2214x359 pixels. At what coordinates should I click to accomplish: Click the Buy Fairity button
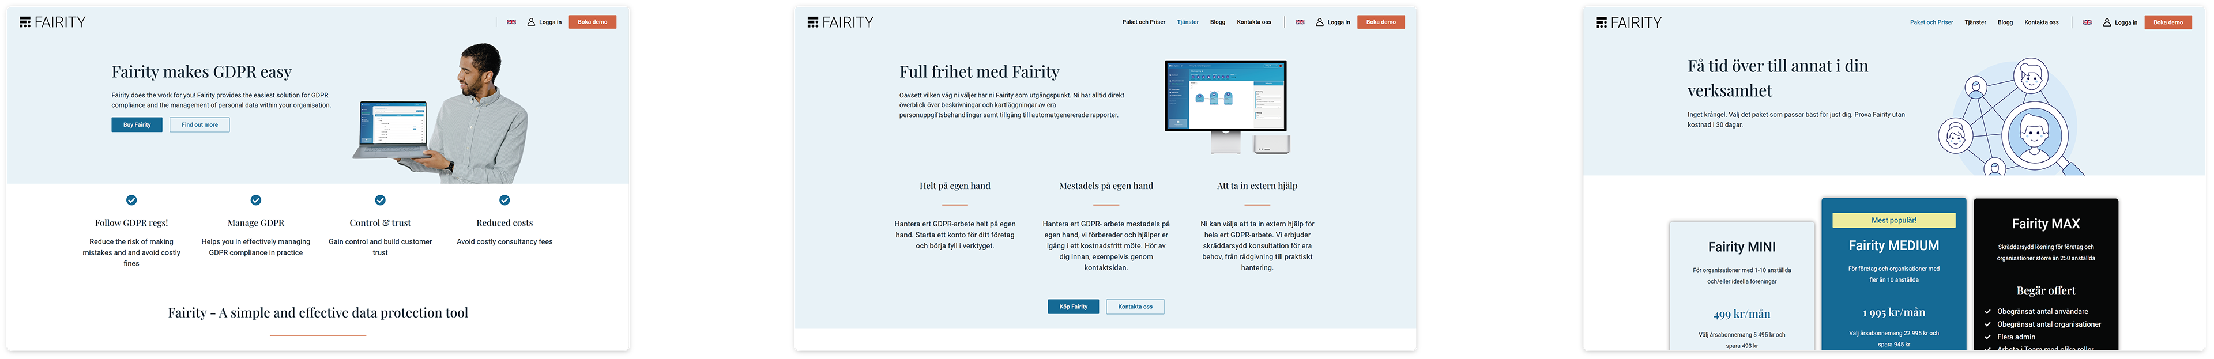(137, 124)
